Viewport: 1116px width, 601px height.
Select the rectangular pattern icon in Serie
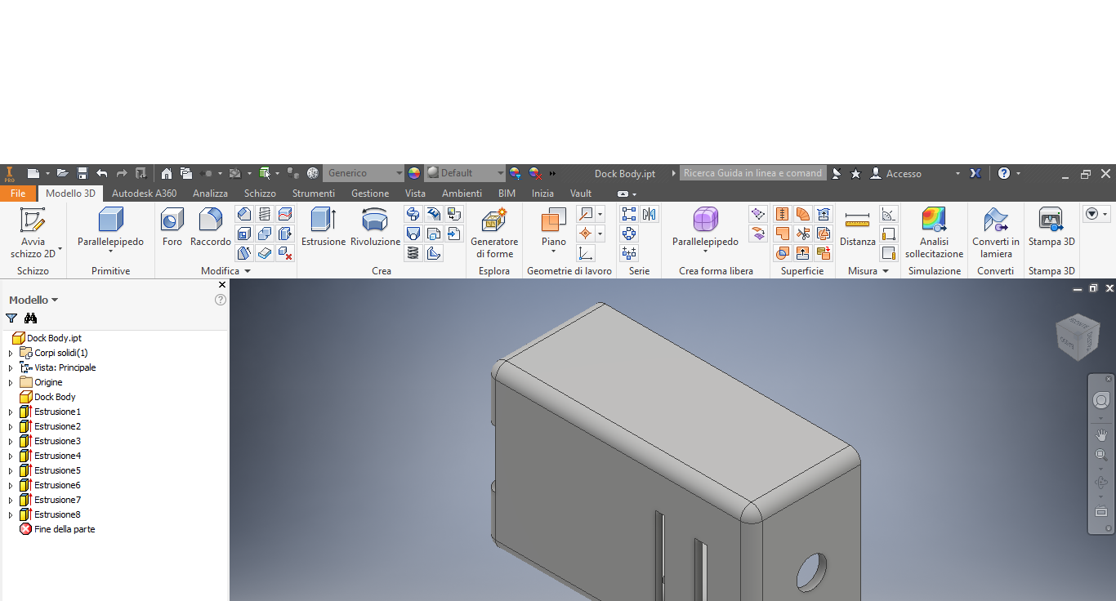pyautogui.click(x=629, y=214)
